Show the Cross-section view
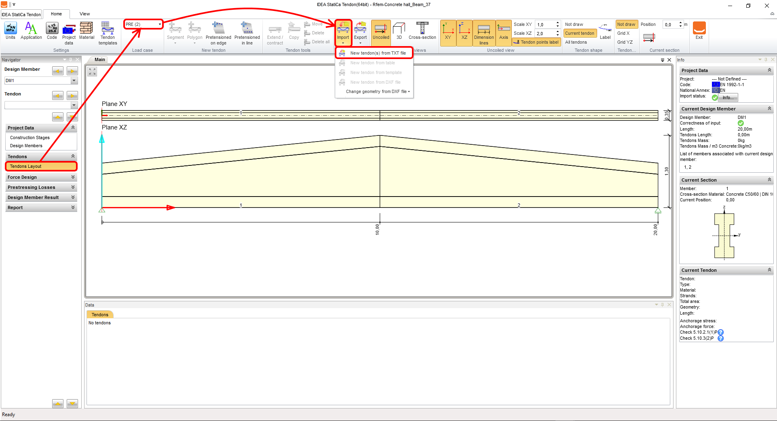Image resolution: width=777 pixels, height=421 pixels. coord(422,31)
